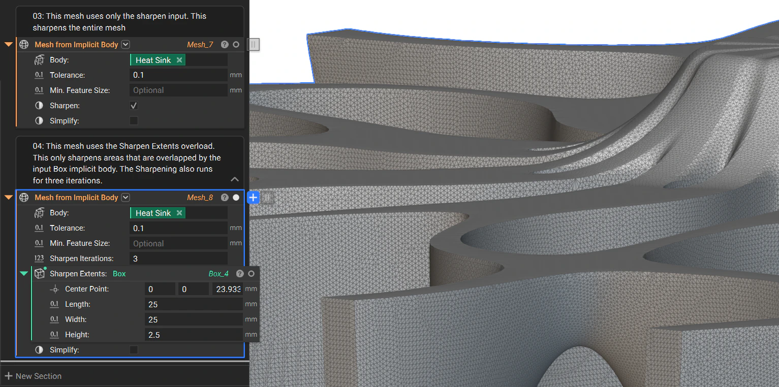
Task: Uncheck Sharpen in the Mesh_7 block
Action: [134, 105]
